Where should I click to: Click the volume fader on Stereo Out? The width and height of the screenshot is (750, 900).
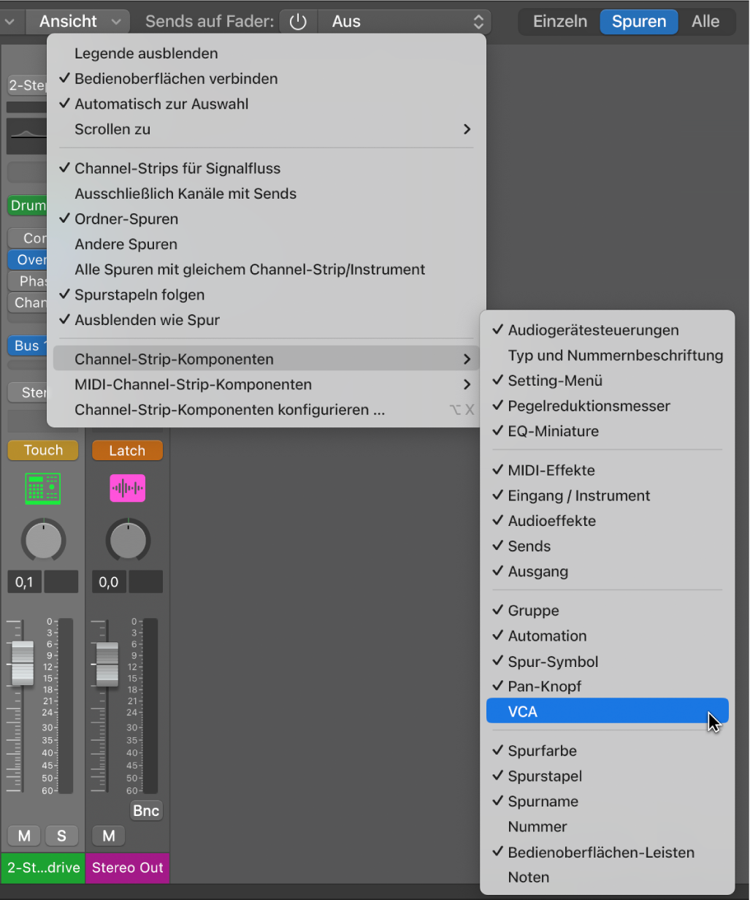[x=107, y=664]
